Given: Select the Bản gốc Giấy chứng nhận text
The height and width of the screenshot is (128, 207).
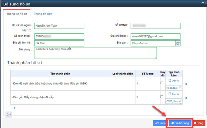Looking at the screenshot, I should coord(33,97).
